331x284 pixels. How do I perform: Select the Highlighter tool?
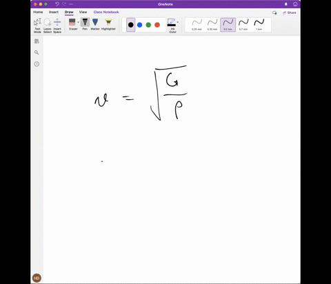click(108, 24)
